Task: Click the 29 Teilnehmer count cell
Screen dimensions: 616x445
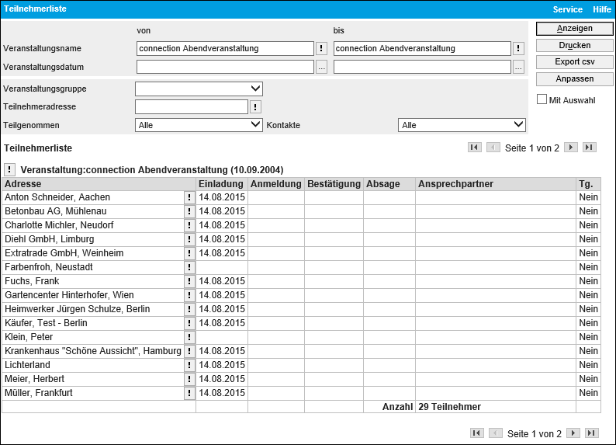Action: click(496, 407)
